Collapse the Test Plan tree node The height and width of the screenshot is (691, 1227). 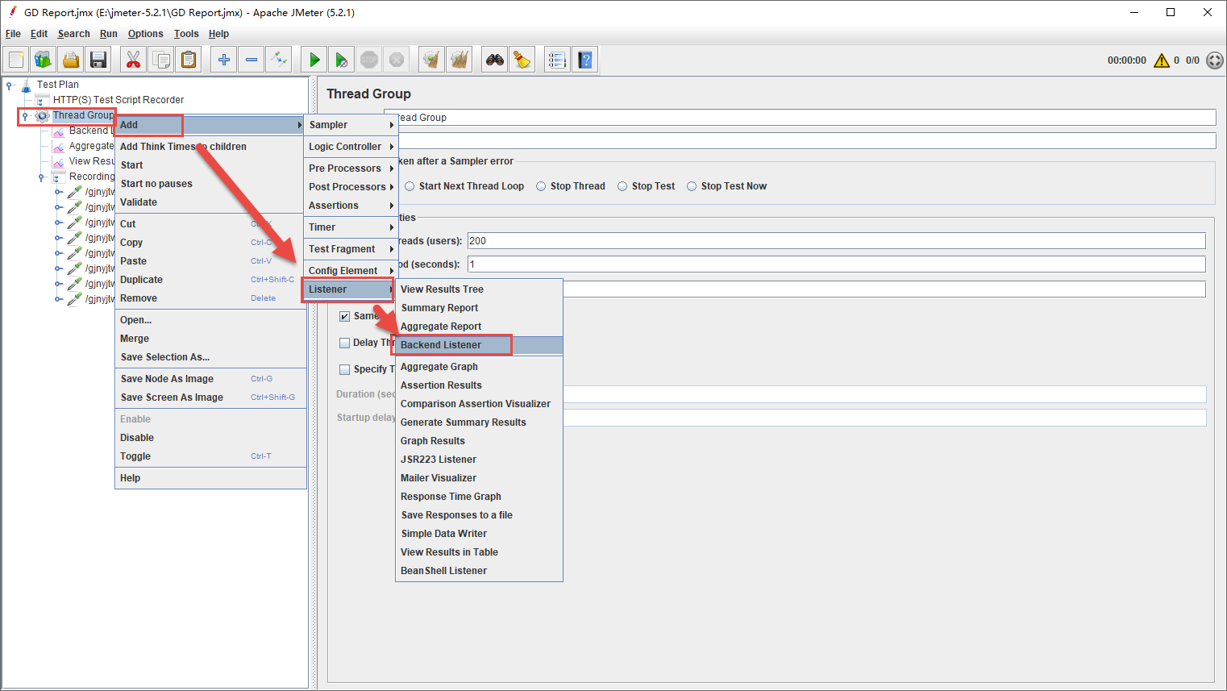(10, 85)
